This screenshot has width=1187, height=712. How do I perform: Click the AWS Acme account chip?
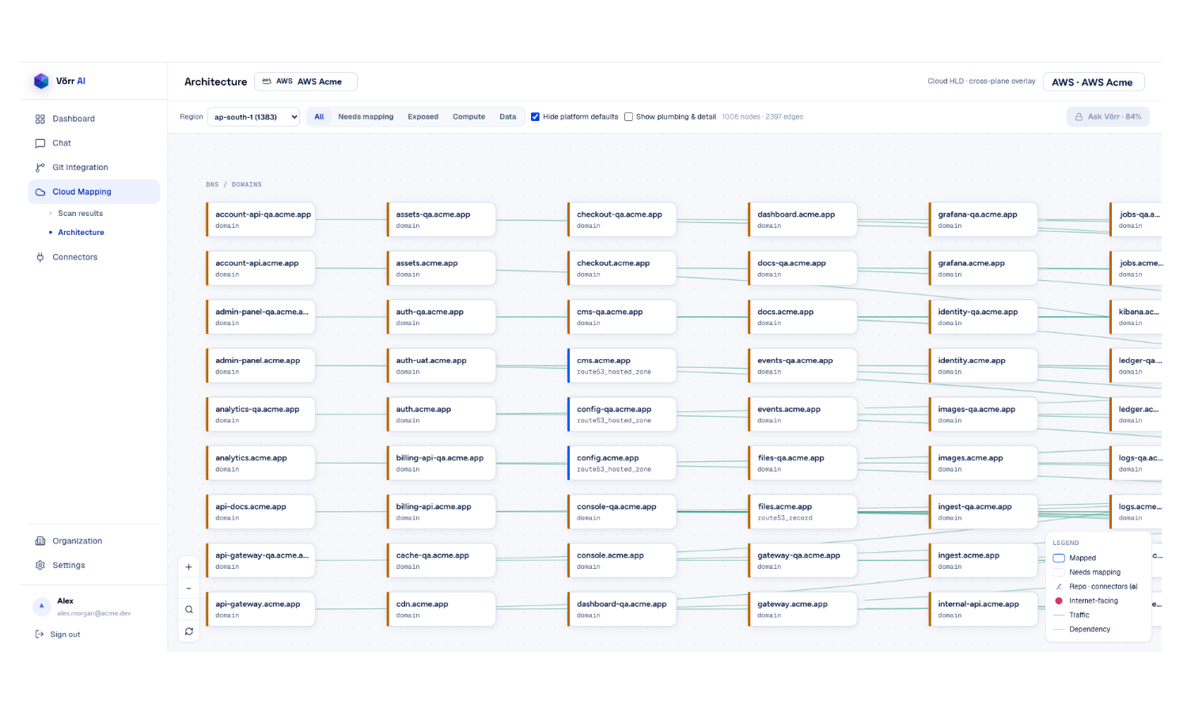pyautogui.click(x=305, y=81)
